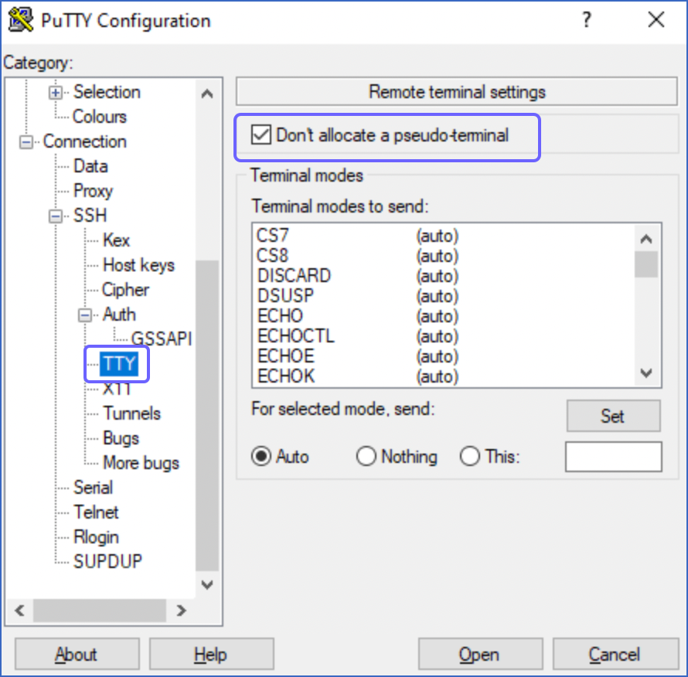Click the help question mark in titlebar
Screen dimensions: 688x677
click(587, 21)
